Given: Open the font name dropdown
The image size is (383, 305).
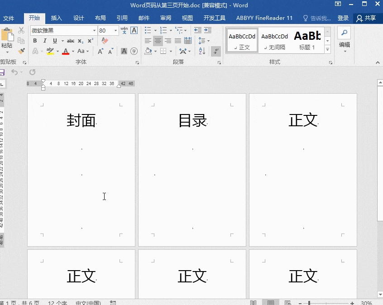Looking at the screenshot, I should [x=94, y=30].
